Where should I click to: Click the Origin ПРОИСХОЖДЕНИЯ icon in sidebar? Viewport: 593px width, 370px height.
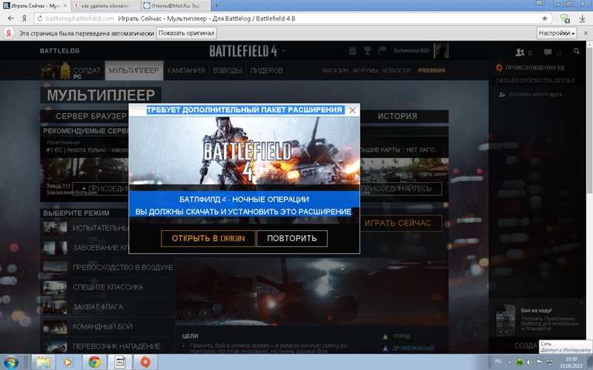tap(499, 67)
